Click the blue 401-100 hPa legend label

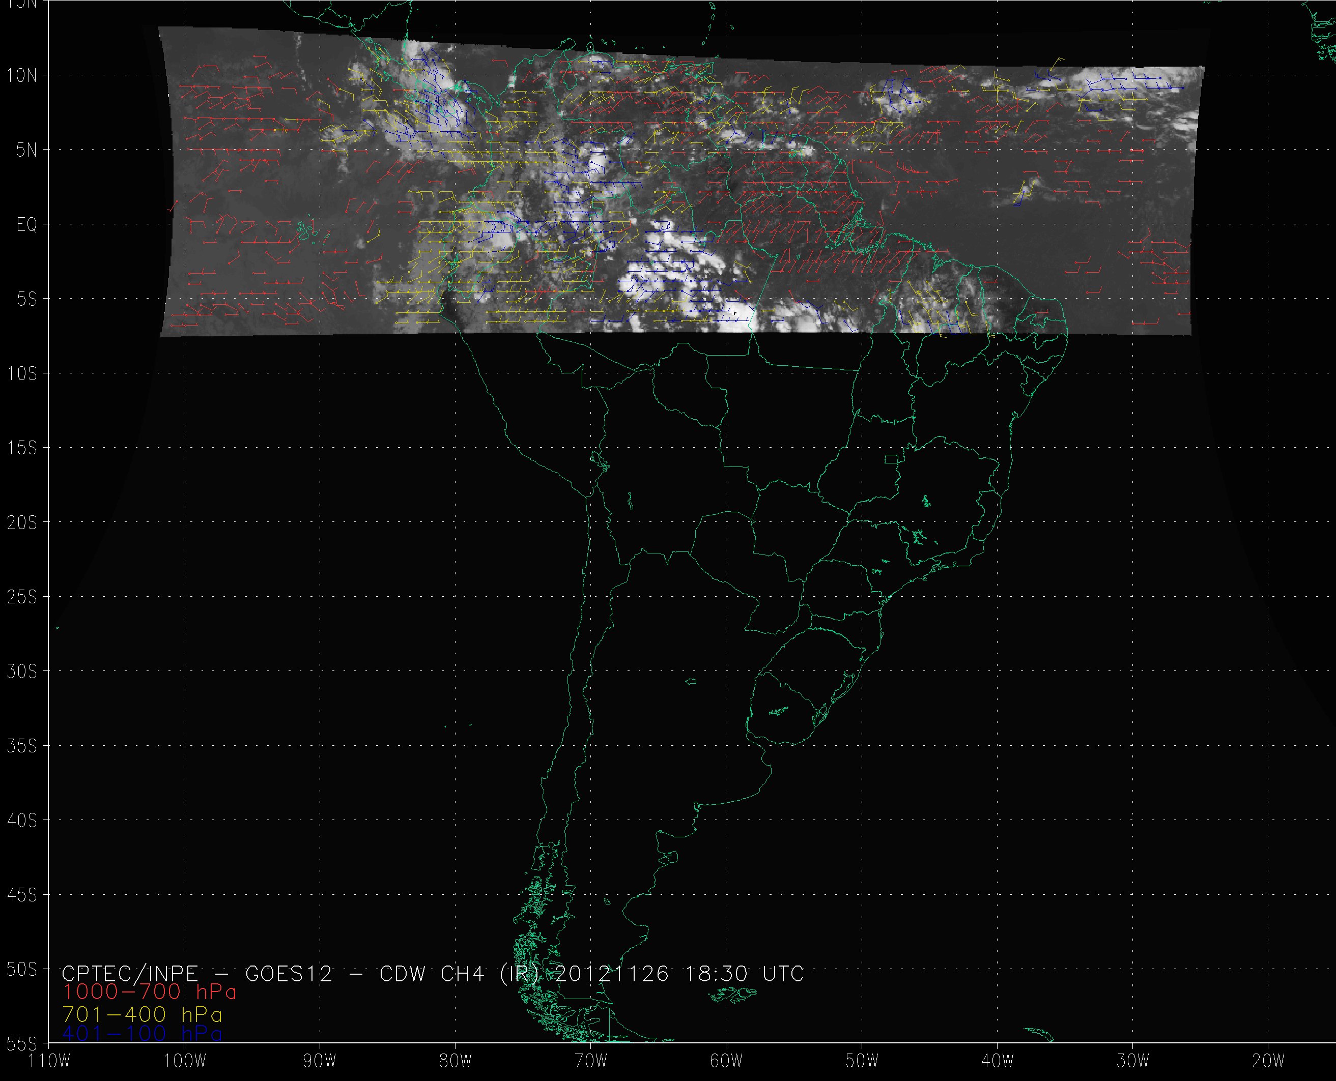tap(143, 1034)
